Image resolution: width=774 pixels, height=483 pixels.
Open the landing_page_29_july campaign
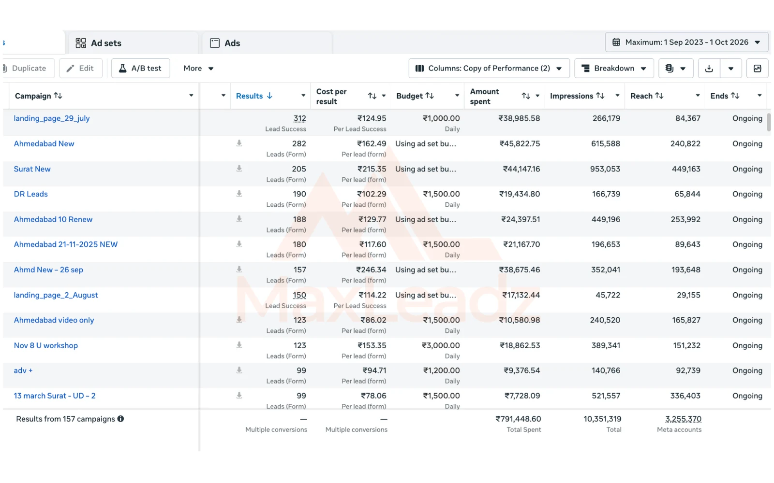click(52, 118)
